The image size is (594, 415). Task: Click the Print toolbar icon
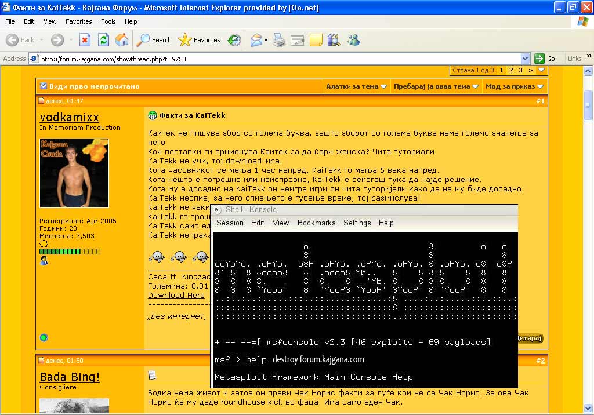tap(279, 40)
